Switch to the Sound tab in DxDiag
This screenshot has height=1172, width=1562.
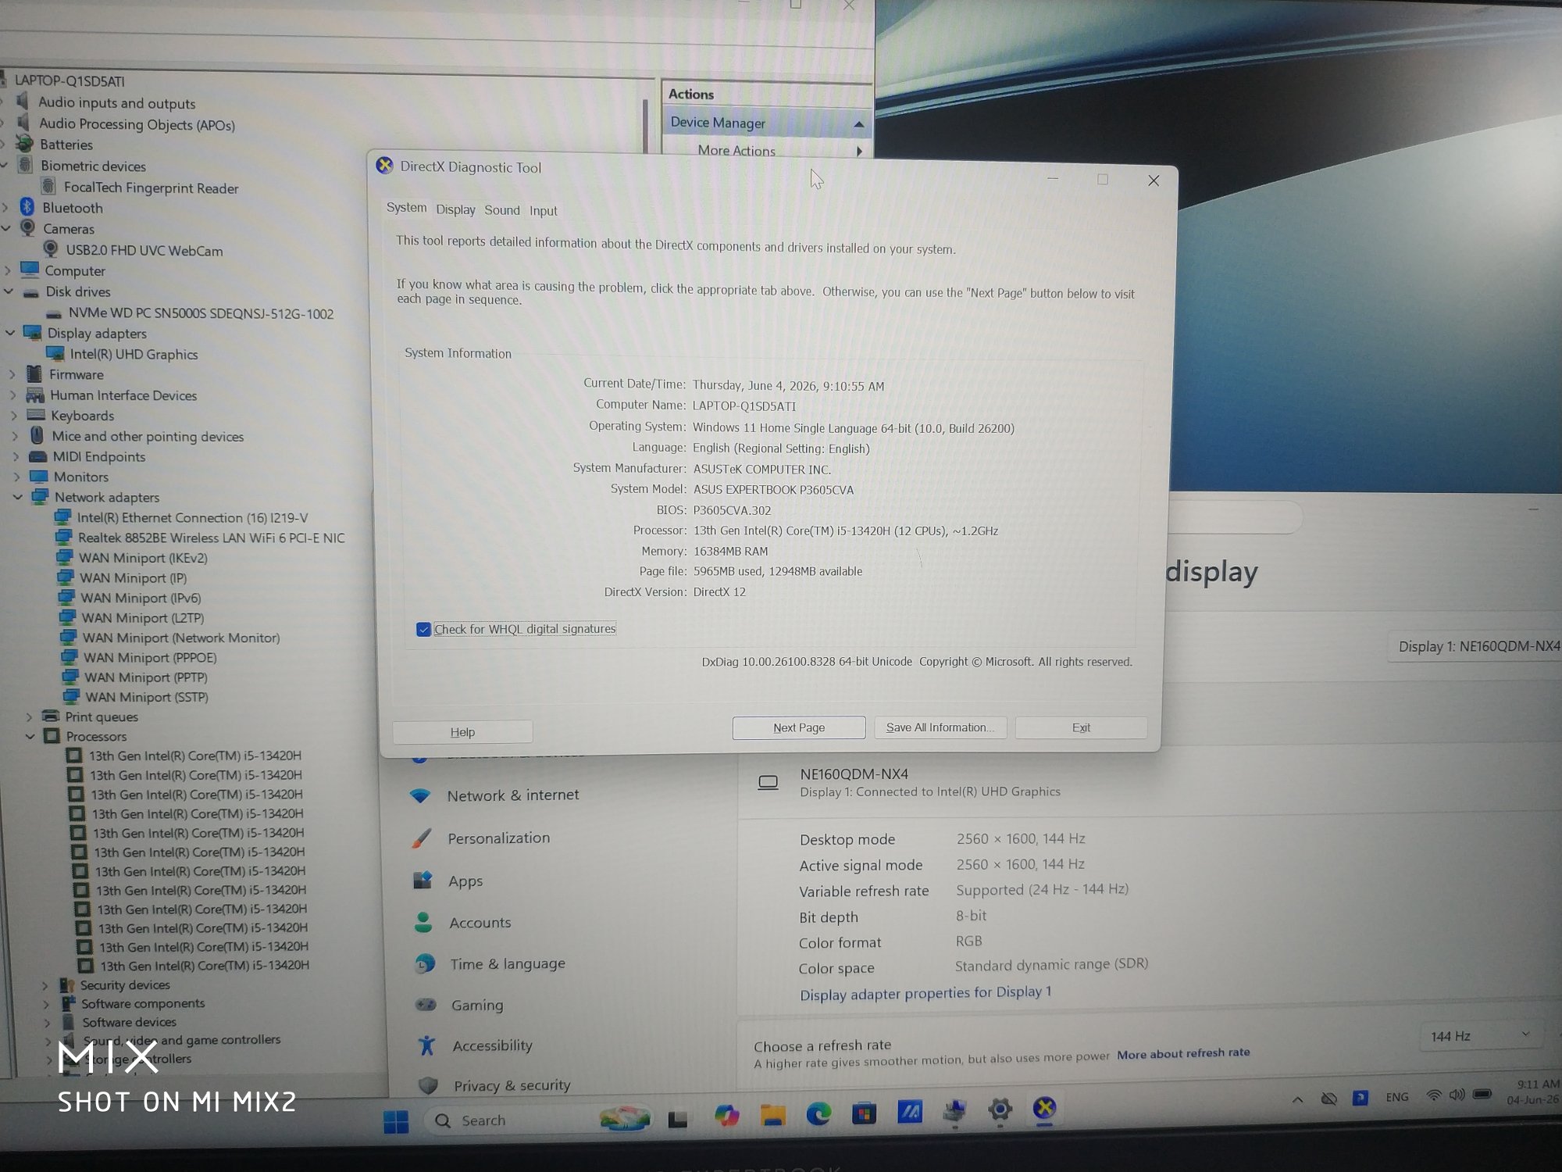[x=502, y=210]
